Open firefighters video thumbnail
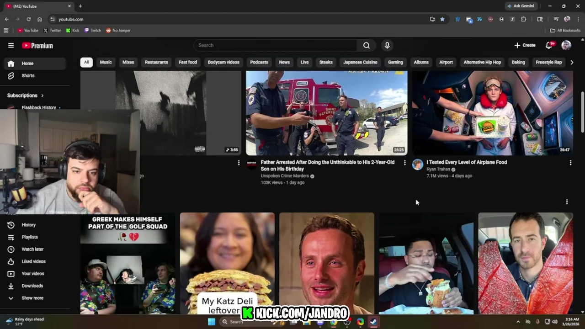Screen dimensions: 585x329 (x=327, y=113)
